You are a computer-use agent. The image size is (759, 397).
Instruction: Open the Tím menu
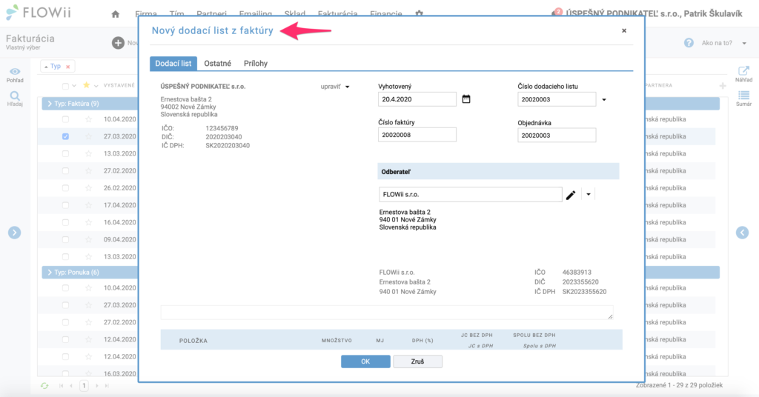point(176,13)
